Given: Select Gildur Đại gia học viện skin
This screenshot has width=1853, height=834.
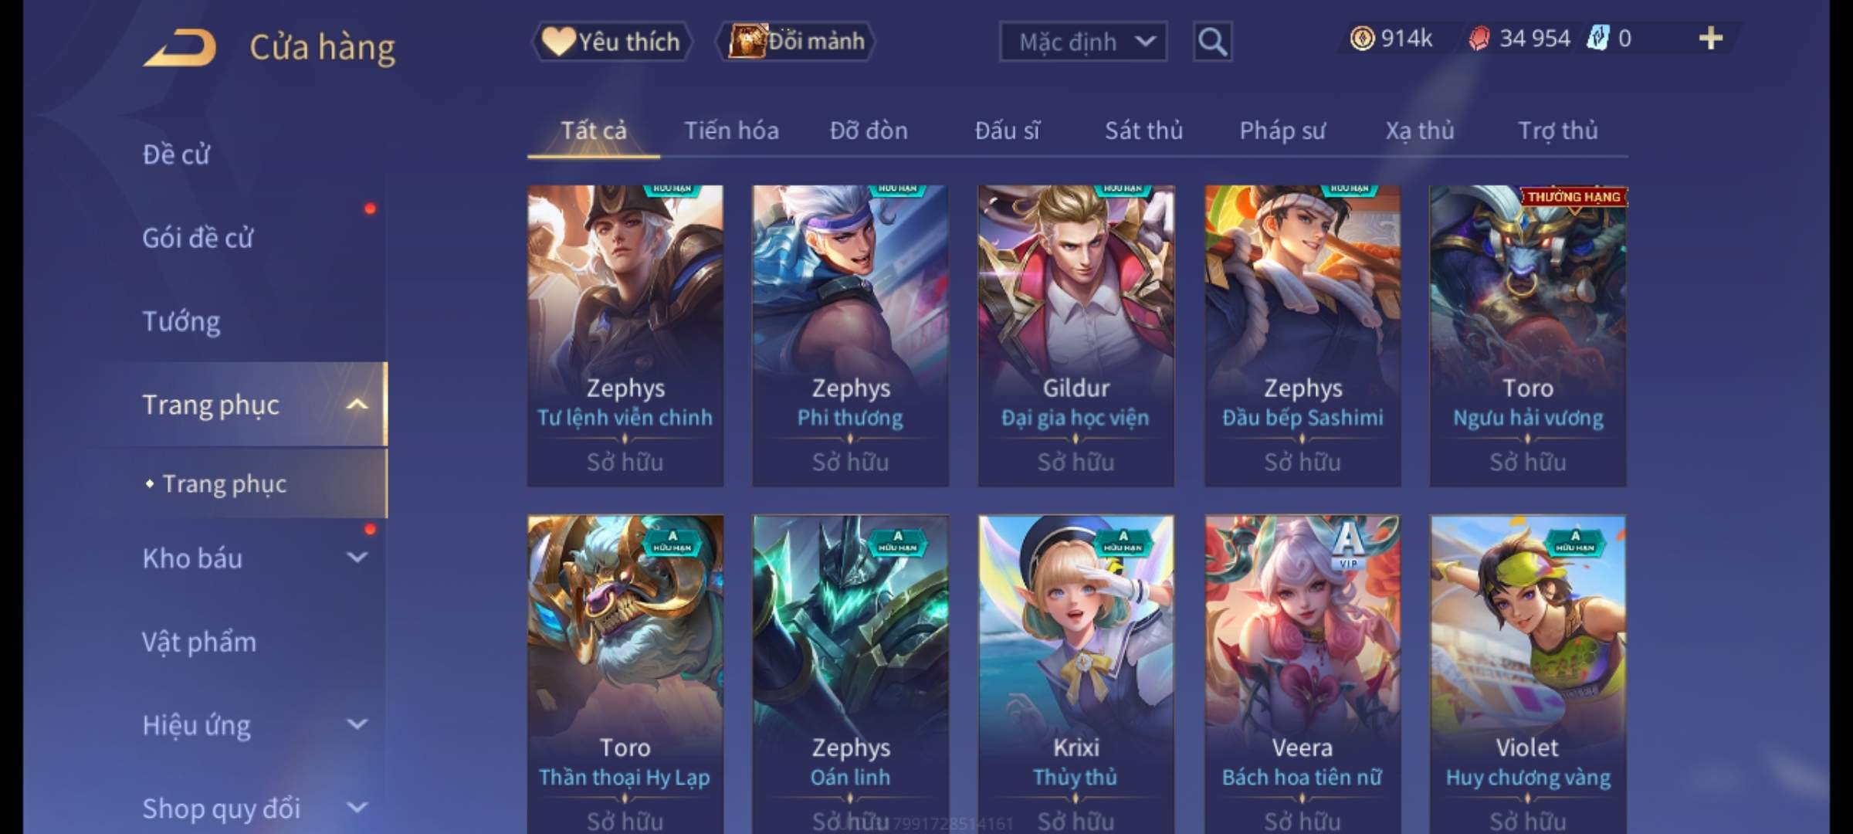Looking at the screenshot, I should point(1076,336).
